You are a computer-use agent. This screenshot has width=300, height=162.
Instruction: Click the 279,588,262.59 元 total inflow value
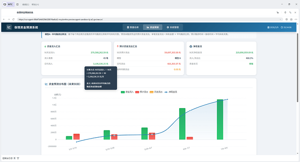[100, 53]
